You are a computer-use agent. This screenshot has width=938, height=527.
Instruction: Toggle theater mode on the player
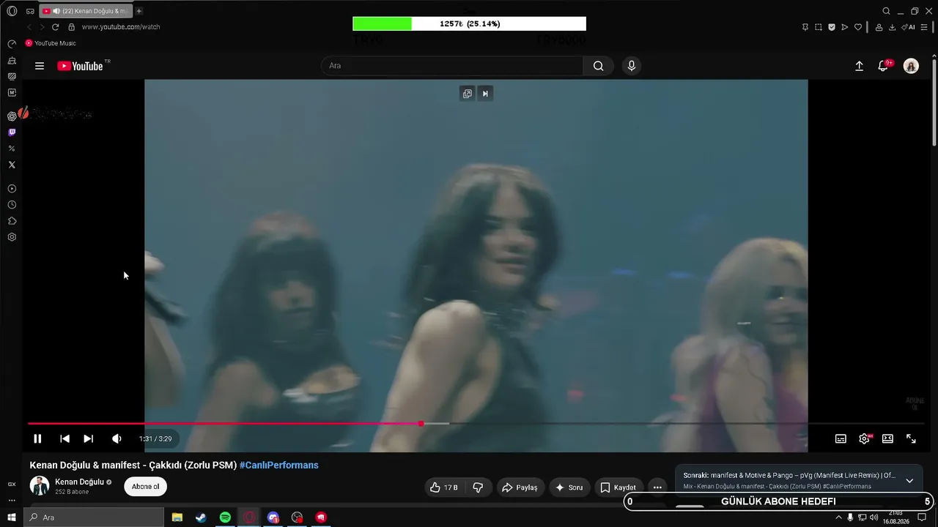coord(887,438)
